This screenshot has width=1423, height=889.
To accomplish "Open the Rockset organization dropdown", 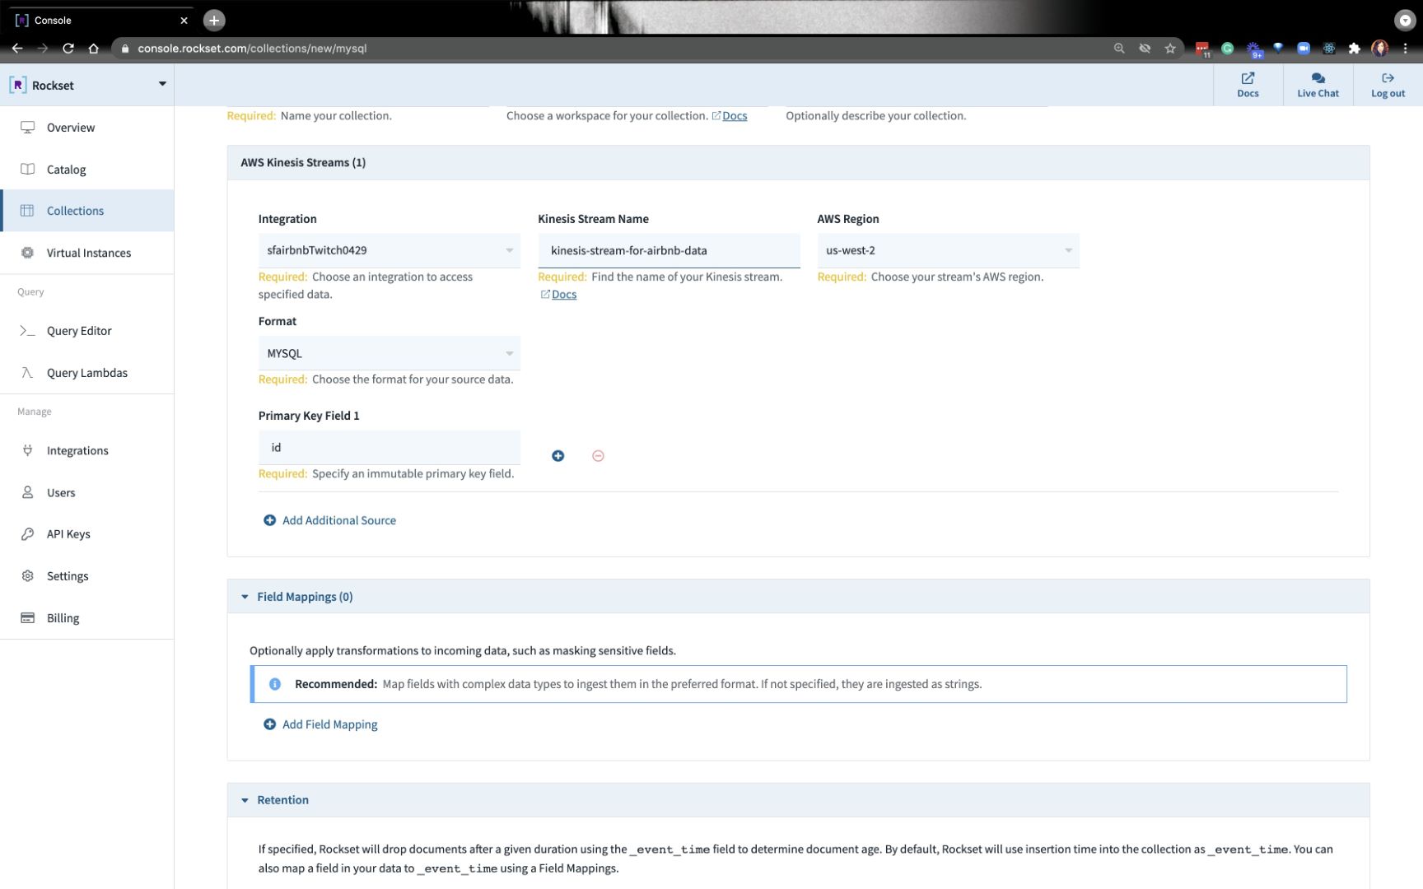I will (x=87, y=85).
